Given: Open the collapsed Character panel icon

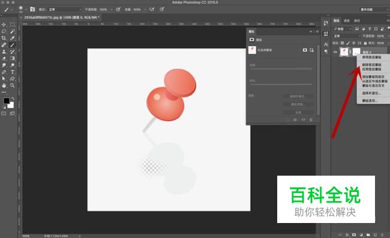Looking at the screenshot, I should (x=326, y=44).
